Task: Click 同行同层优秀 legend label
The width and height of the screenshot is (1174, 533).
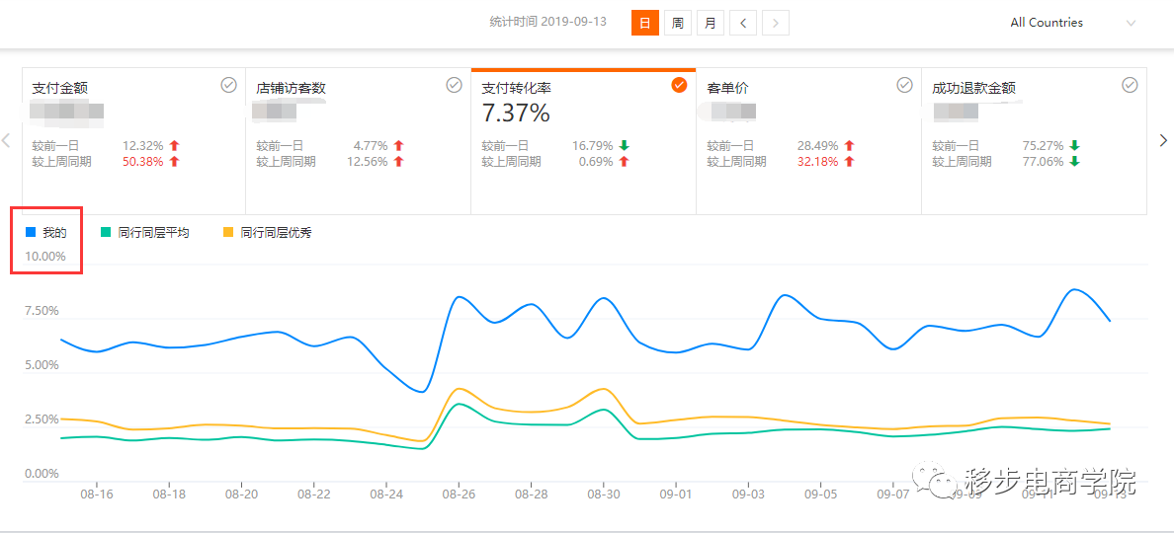Action: pyautogui.click(x=276, y=233)
